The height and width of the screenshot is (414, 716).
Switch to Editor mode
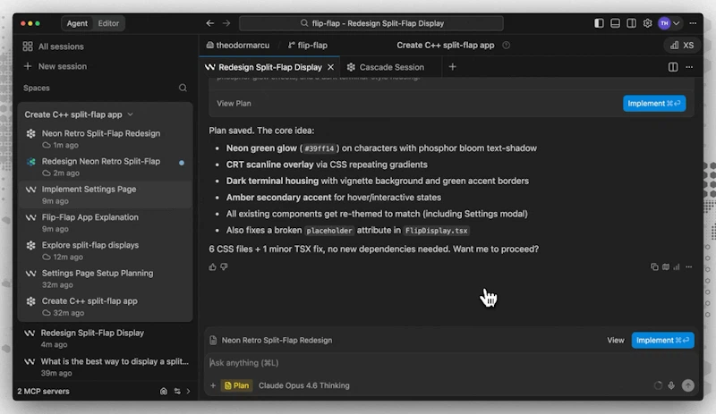point(108,23)
